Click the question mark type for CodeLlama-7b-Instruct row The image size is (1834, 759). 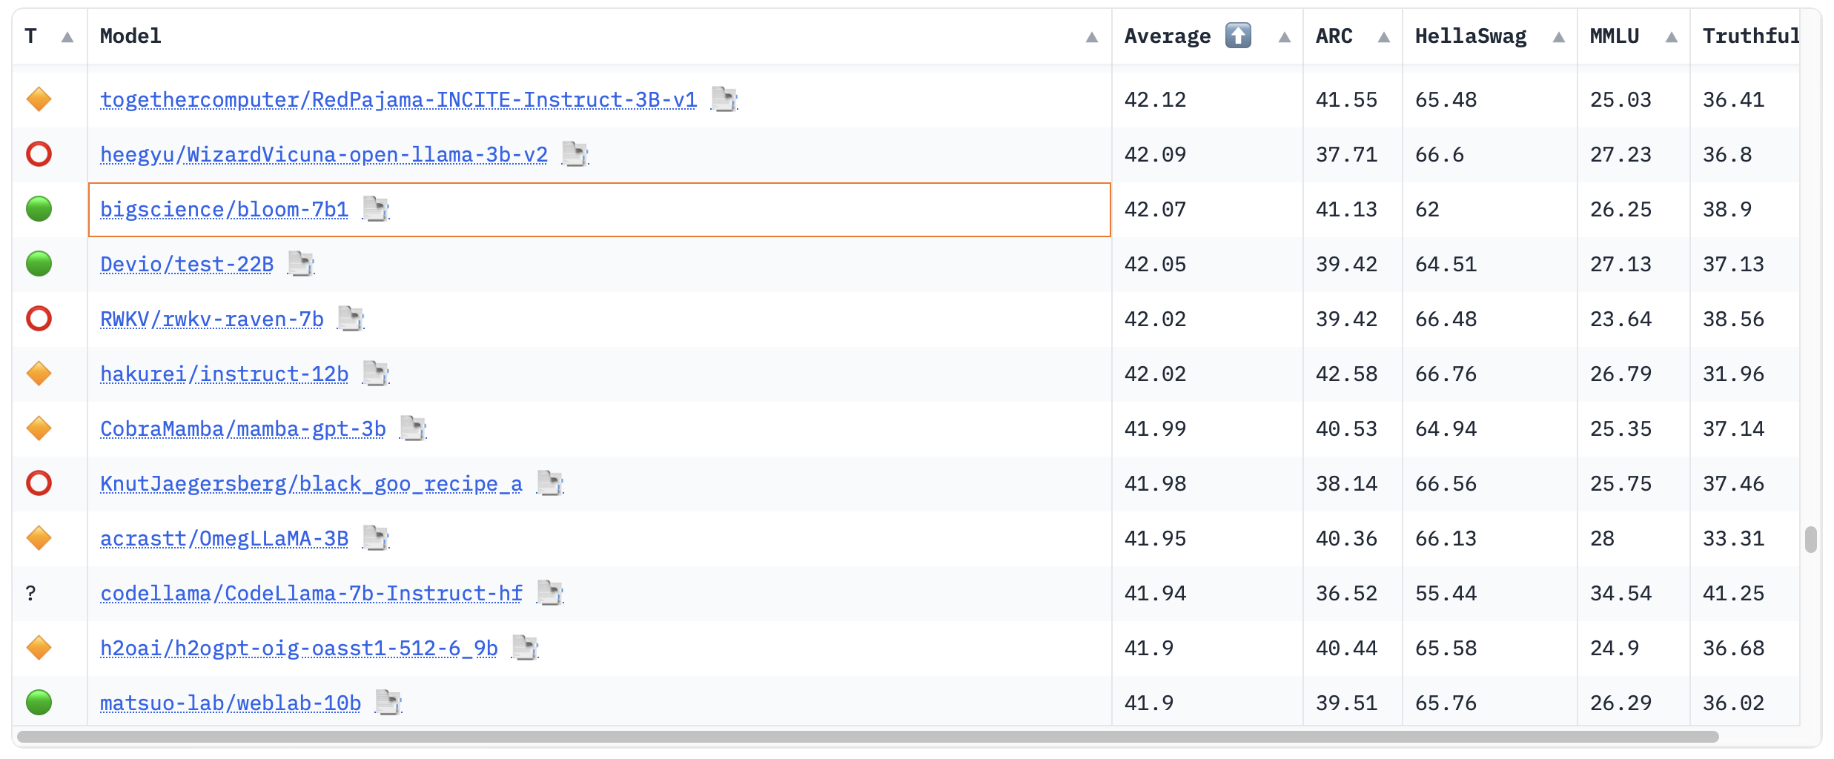coord(30,593)
